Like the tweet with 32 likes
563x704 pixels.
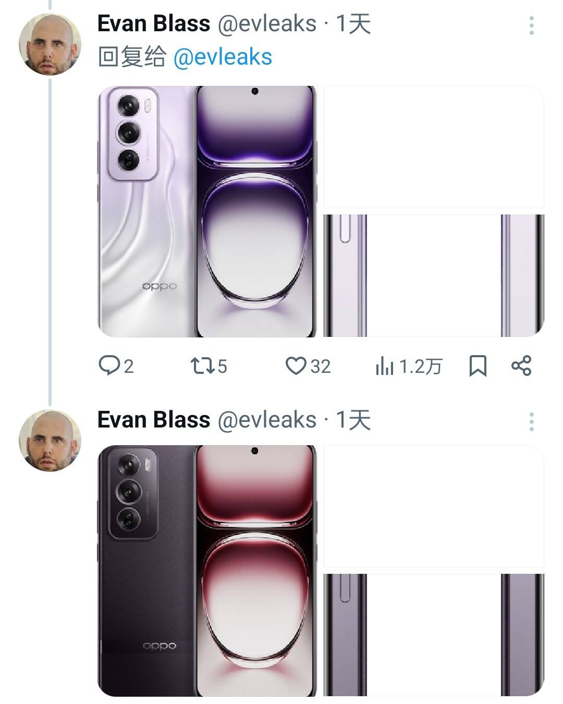point(308,366)
